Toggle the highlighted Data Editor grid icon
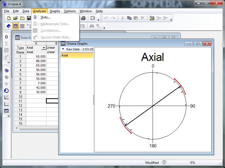Viewport: 225px width, 168px height. click(x=16, y=26)
